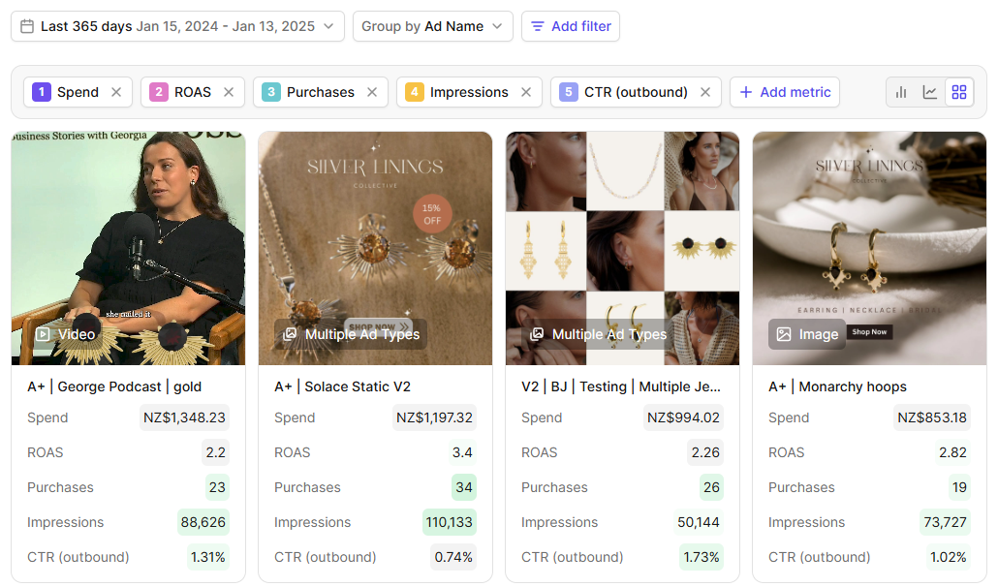Image resolution: width=998 pixels, height=587 pixels.
Task: Switch to line chart view
Action: (930, 92)
